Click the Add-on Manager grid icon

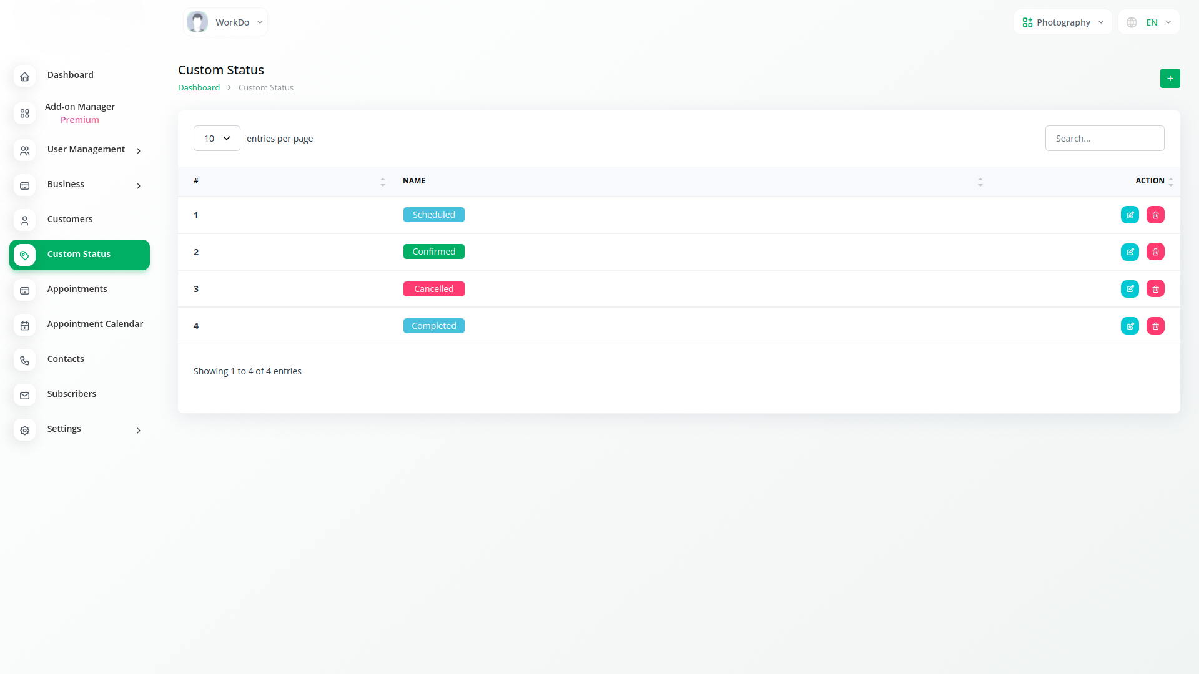(25, 114)
